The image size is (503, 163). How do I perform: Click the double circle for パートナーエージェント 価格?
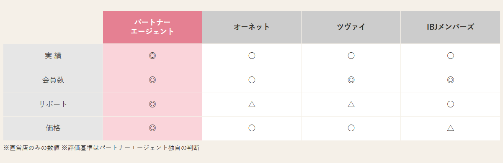click(152, 128)
